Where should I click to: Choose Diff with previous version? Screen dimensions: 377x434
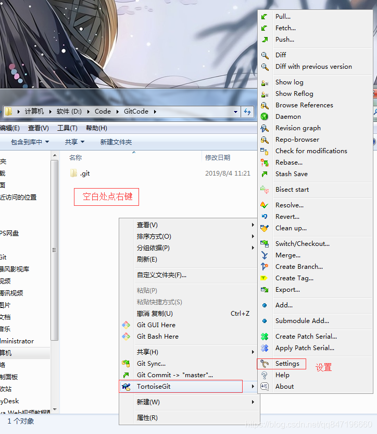point(313,67)
